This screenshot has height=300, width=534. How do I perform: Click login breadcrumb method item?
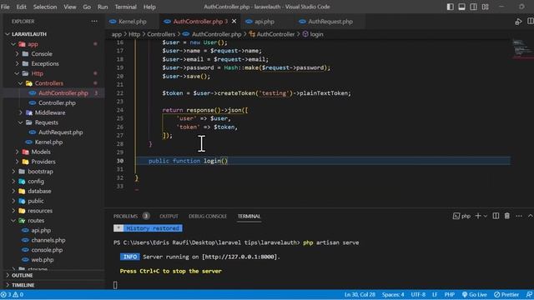[313, 34]
